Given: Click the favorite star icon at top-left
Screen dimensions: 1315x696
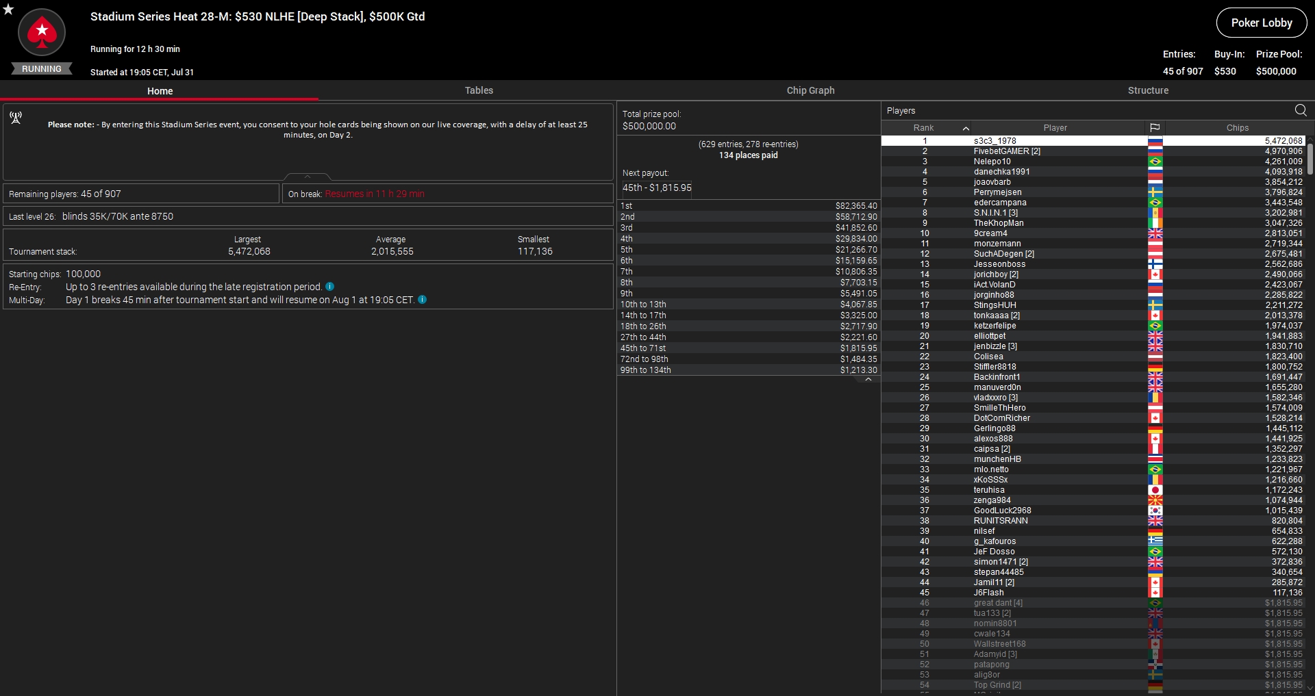Looking at the screenshot, I should [x=8, y=10].
